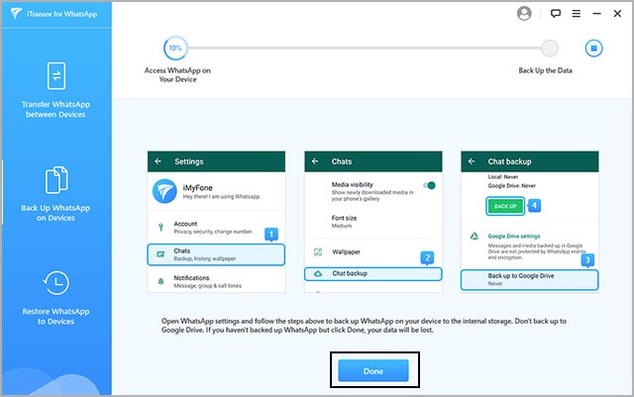Select the Font size option
This screenshot has height=397, width=634.
click(x=373, y=222)
